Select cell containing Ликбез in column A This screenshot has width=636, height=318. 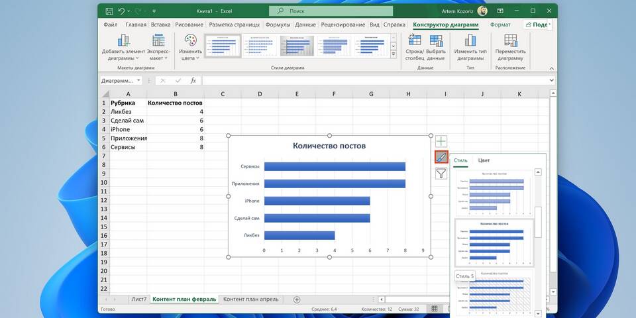[128, 111]
